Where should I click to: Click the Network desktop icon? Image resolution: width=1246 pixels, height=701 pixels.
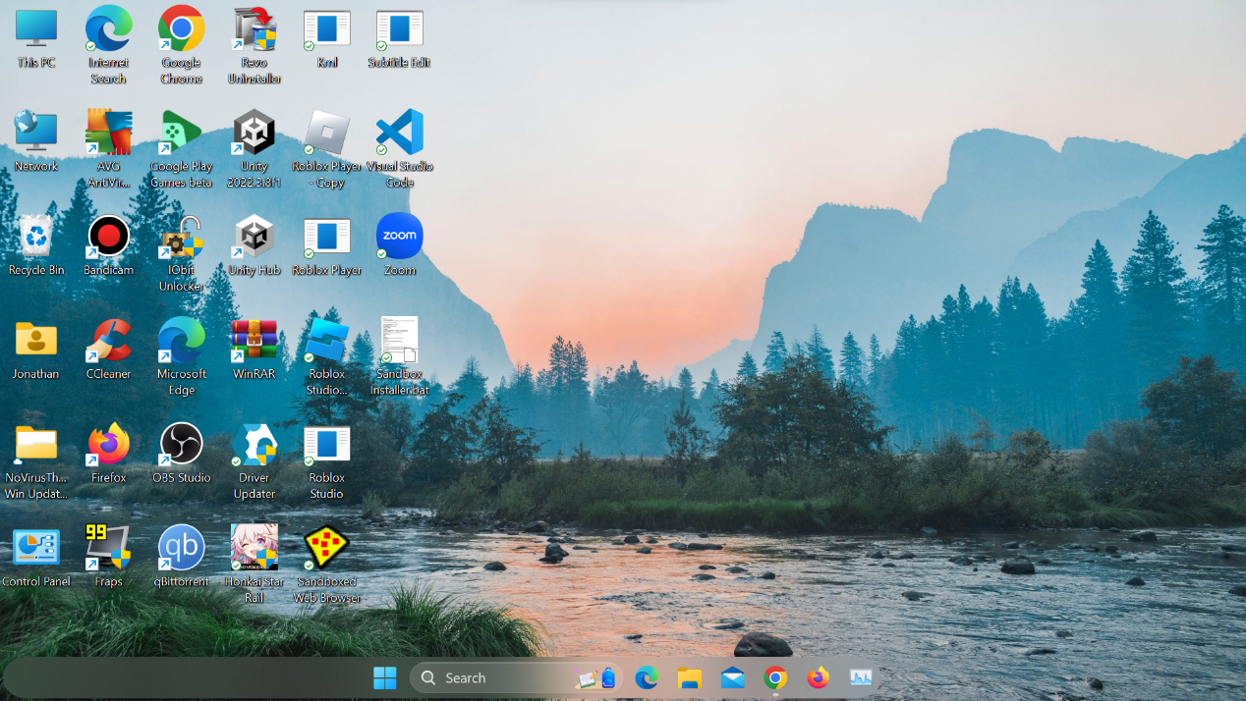point(36,141)
